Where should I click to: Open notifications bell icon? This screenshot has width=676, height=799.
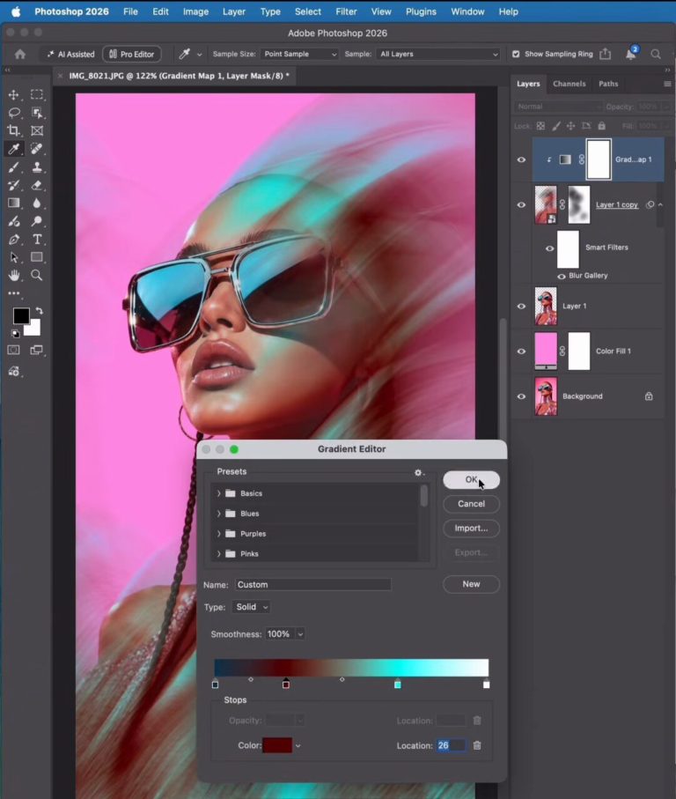[x=631, y=54]
